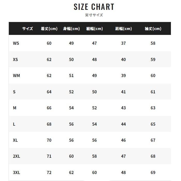Click the 袖丈 value 69 in the 3XL row
Image resolution: width=181 pixels, height=181 pixels.
click(153, 172)
